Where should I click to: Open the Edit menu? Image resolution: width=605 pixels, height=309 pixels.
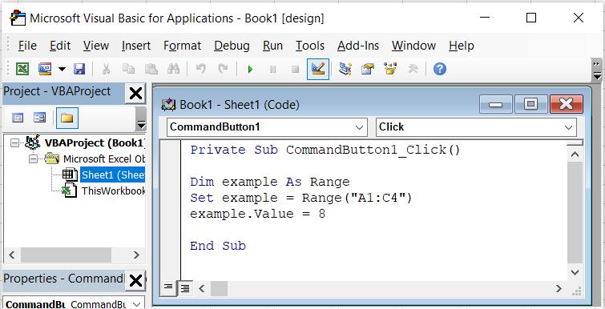click(x=60, y=46)
